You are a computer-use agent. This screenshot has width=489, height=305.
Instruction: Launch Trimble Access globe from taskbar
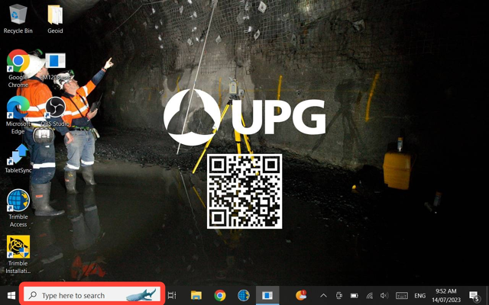pyautogui.click(x=244, y=295)
